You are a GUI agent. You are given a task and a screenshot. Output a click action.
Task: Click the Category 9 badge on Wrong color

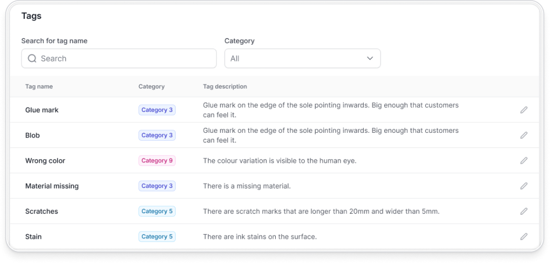tap(157, 161)
